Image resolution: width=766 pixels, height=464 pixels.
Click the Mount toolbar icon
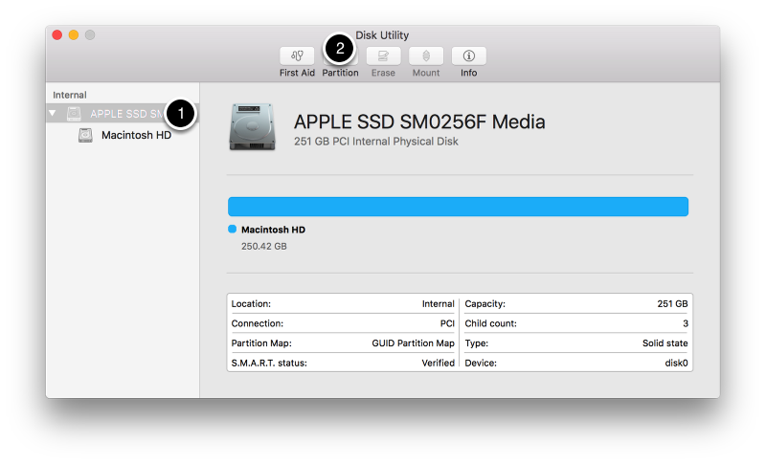(426, 56)
